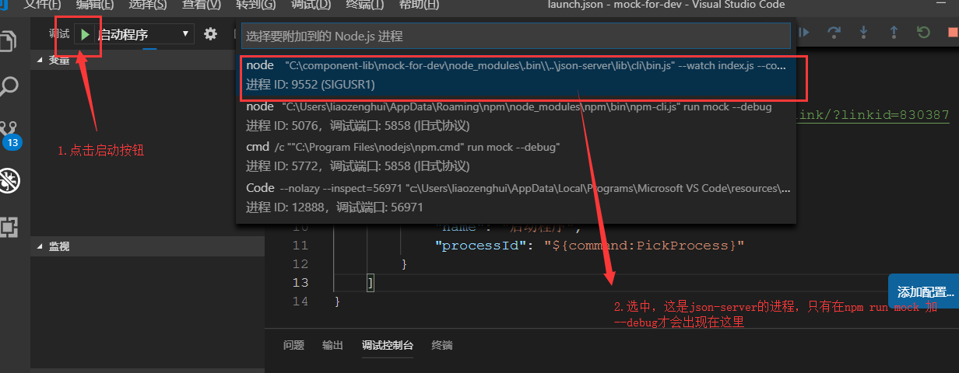Image resolution: width=959 pixels, height=373 pixels.
Task: Select node process ID 9552 (SIGUSR1)
Action: (x=515, y=75)
